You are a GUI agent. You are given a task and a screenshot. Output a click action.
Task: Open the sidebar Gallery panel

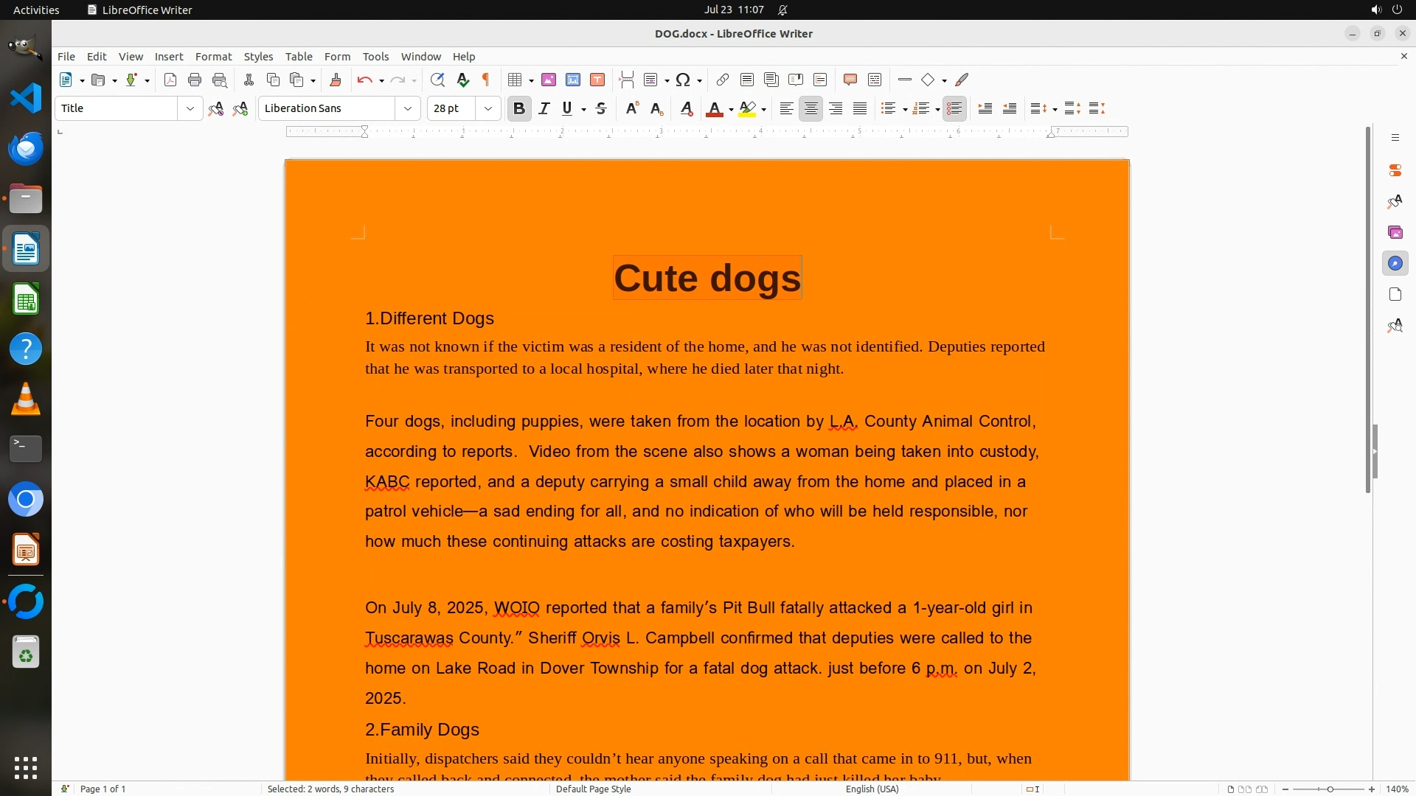(x=1395, y=232)
